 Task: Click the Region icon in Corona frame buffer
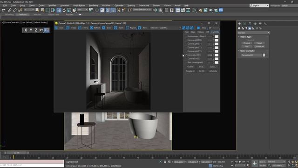[128, 28]
